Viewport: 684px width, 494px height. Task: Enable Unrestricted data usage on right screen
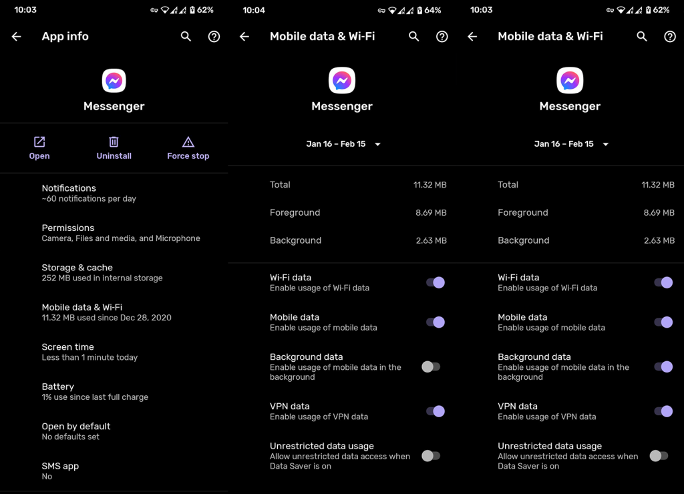pyautogui.click(x=659, y=456)
